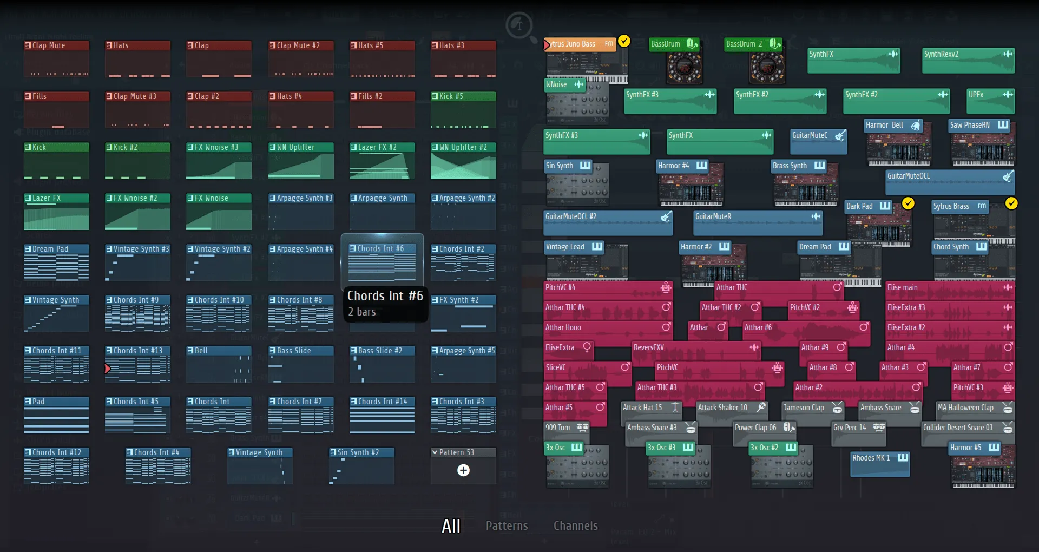Toggle the yellow checkmark on Sytrus Juno Bass
Viewport: 1039px width, 552px height.
pyautogui.click(x=624, y=41)
